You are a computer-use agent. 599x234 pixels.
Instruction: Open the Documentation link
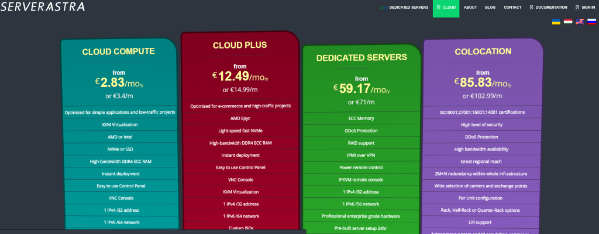tap(552, 8)
